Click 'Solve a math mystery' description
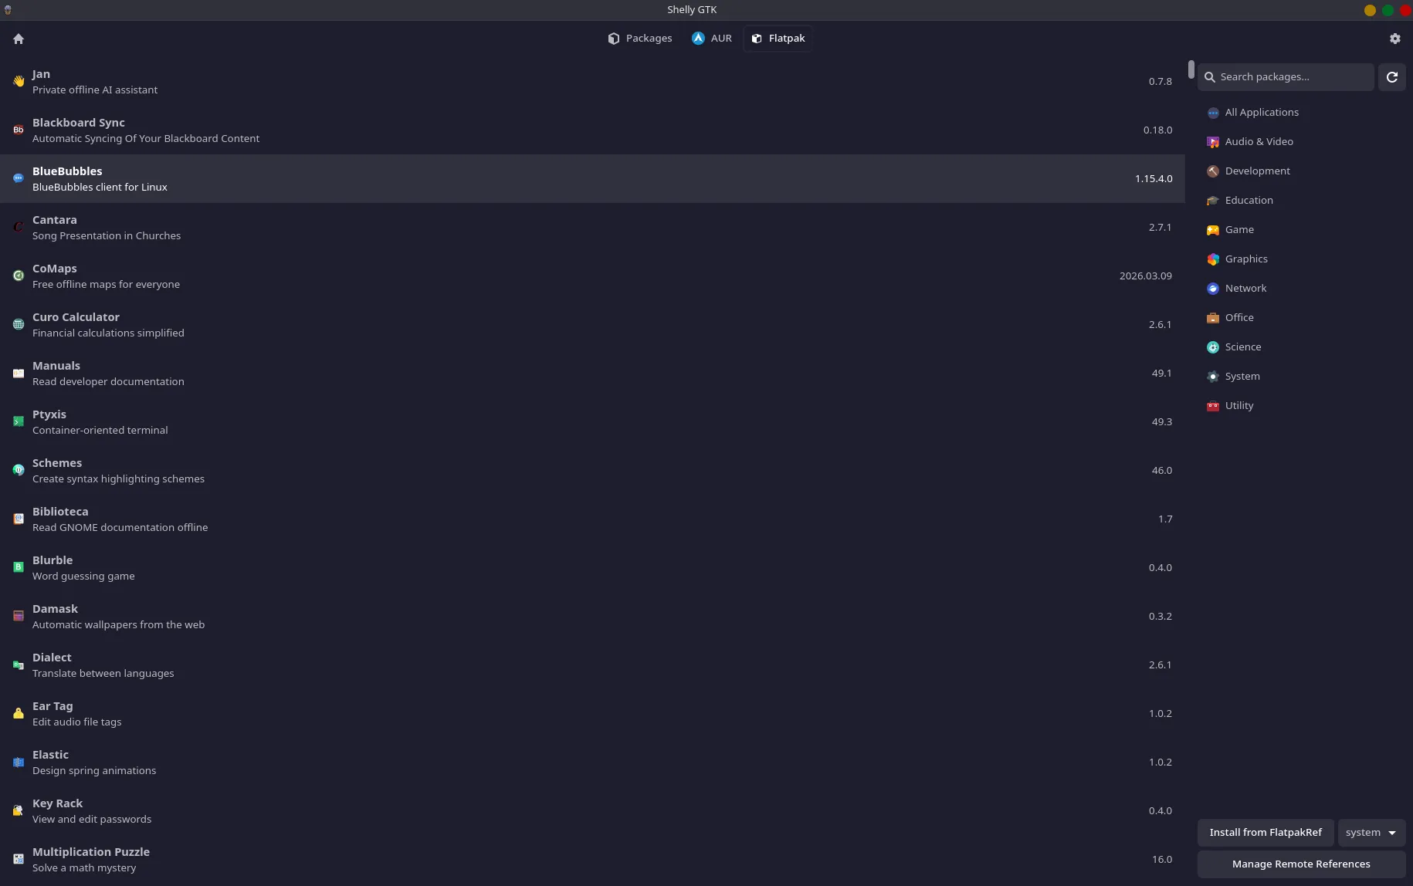 (84, 868)
